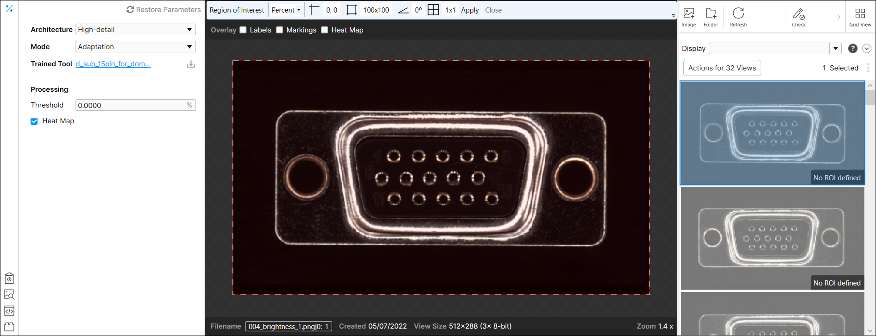Open the image search icon in sidebar

(9, 295)
